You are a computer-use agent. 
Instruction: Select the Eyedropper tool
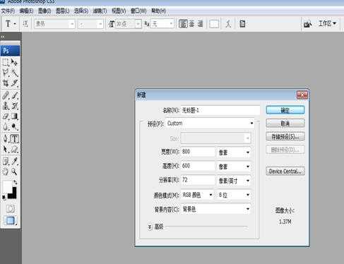pos(14,162)
